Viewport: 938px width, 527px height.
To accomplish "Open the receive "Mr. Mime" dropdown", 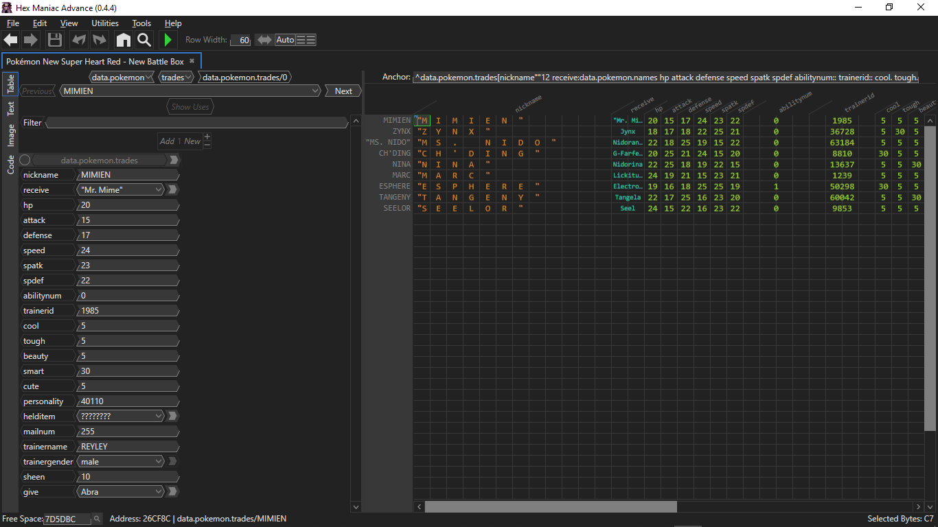I will click(x=121, y=190).
